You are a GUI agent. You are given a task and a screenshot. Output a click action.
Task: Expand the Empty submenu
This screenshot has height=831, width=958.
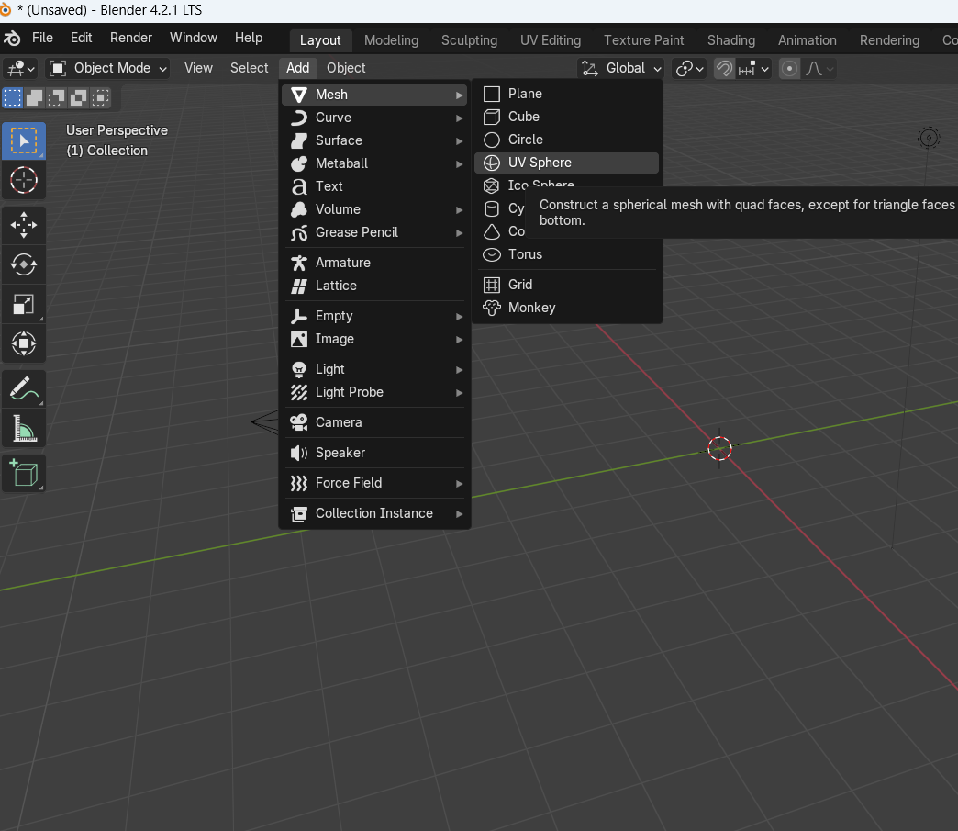click(x=374, y=316)
